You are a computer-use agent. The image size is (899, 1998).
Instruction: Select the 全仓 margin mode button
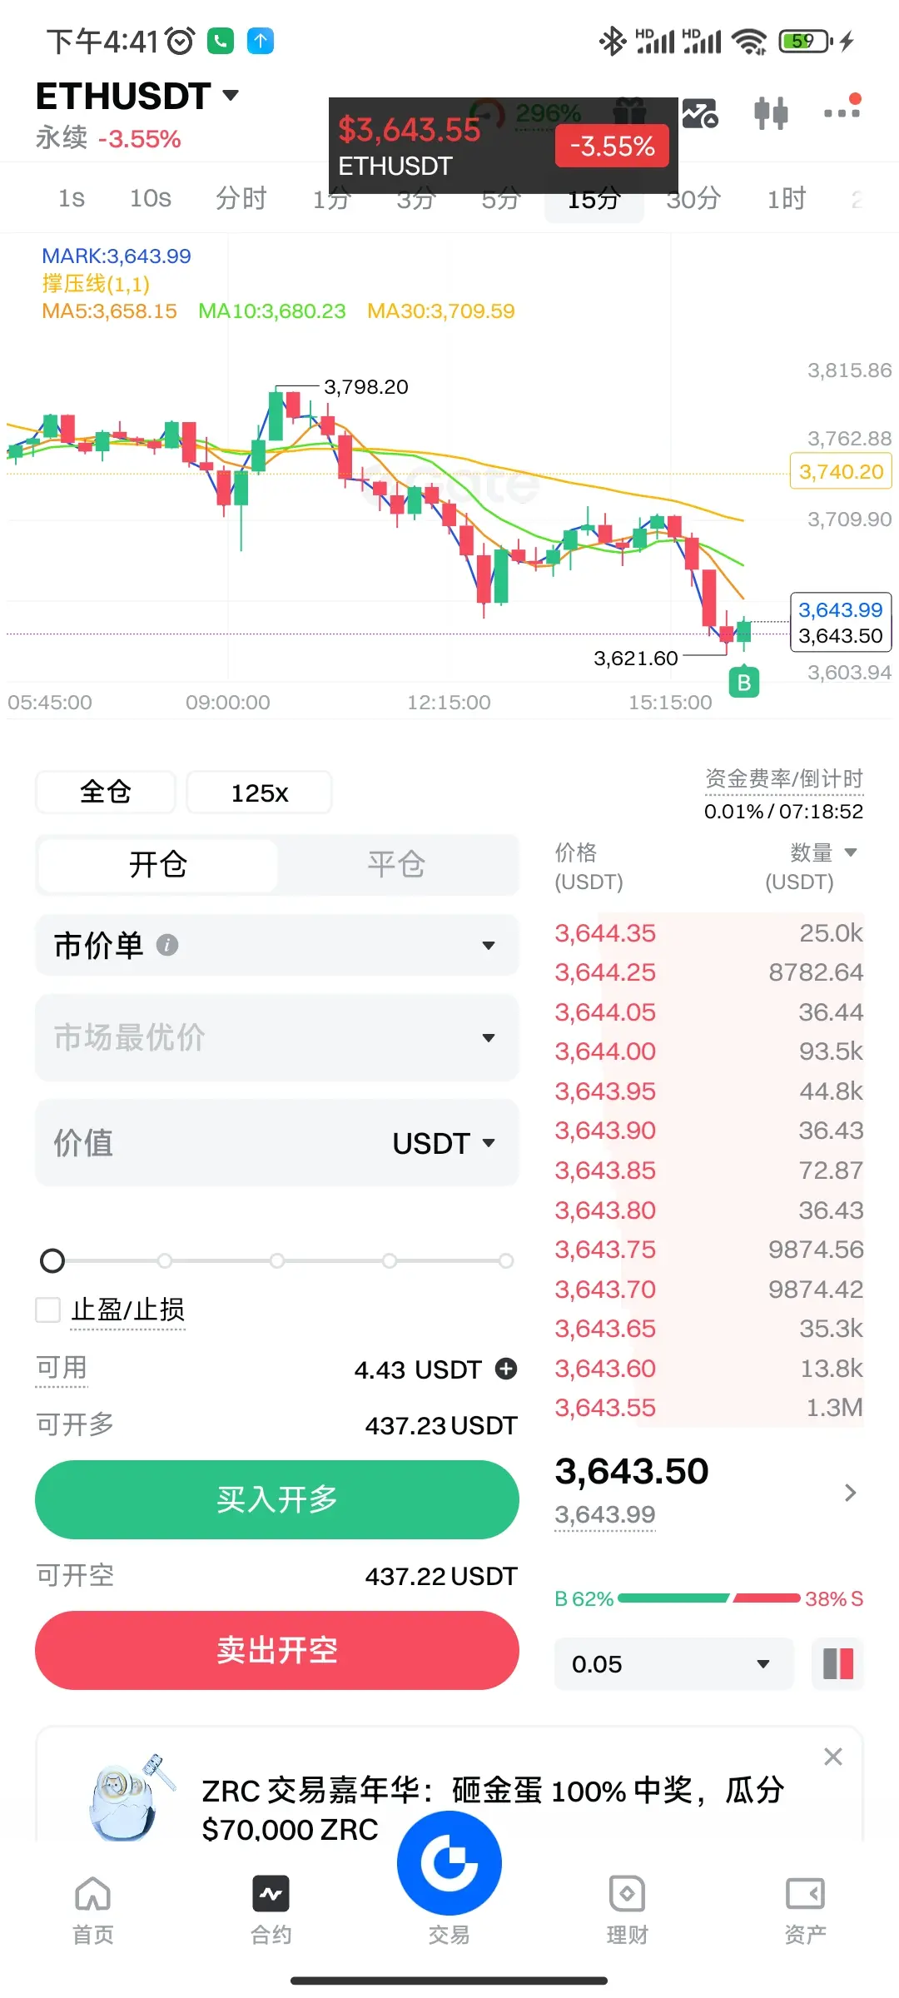tap(106, 792)
